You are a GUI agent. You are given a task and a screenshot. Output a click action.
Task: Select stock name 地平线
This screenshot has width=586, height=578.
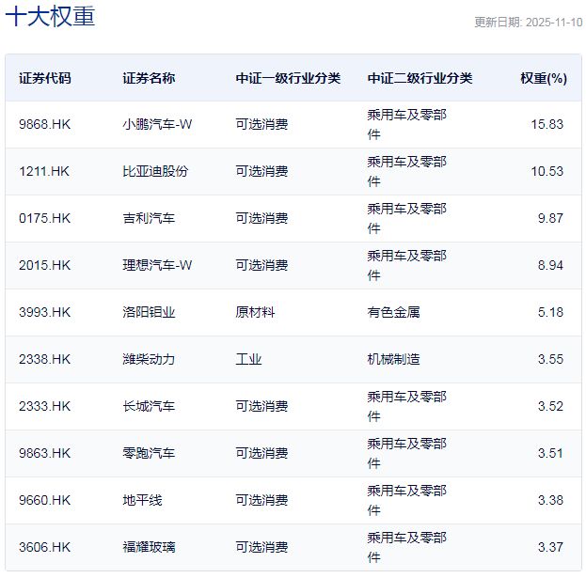[x=142, y=501]
